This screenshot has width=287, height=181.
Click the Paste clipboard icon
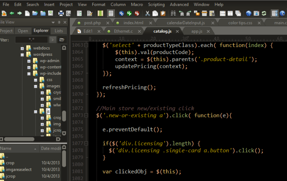[163, 13]
